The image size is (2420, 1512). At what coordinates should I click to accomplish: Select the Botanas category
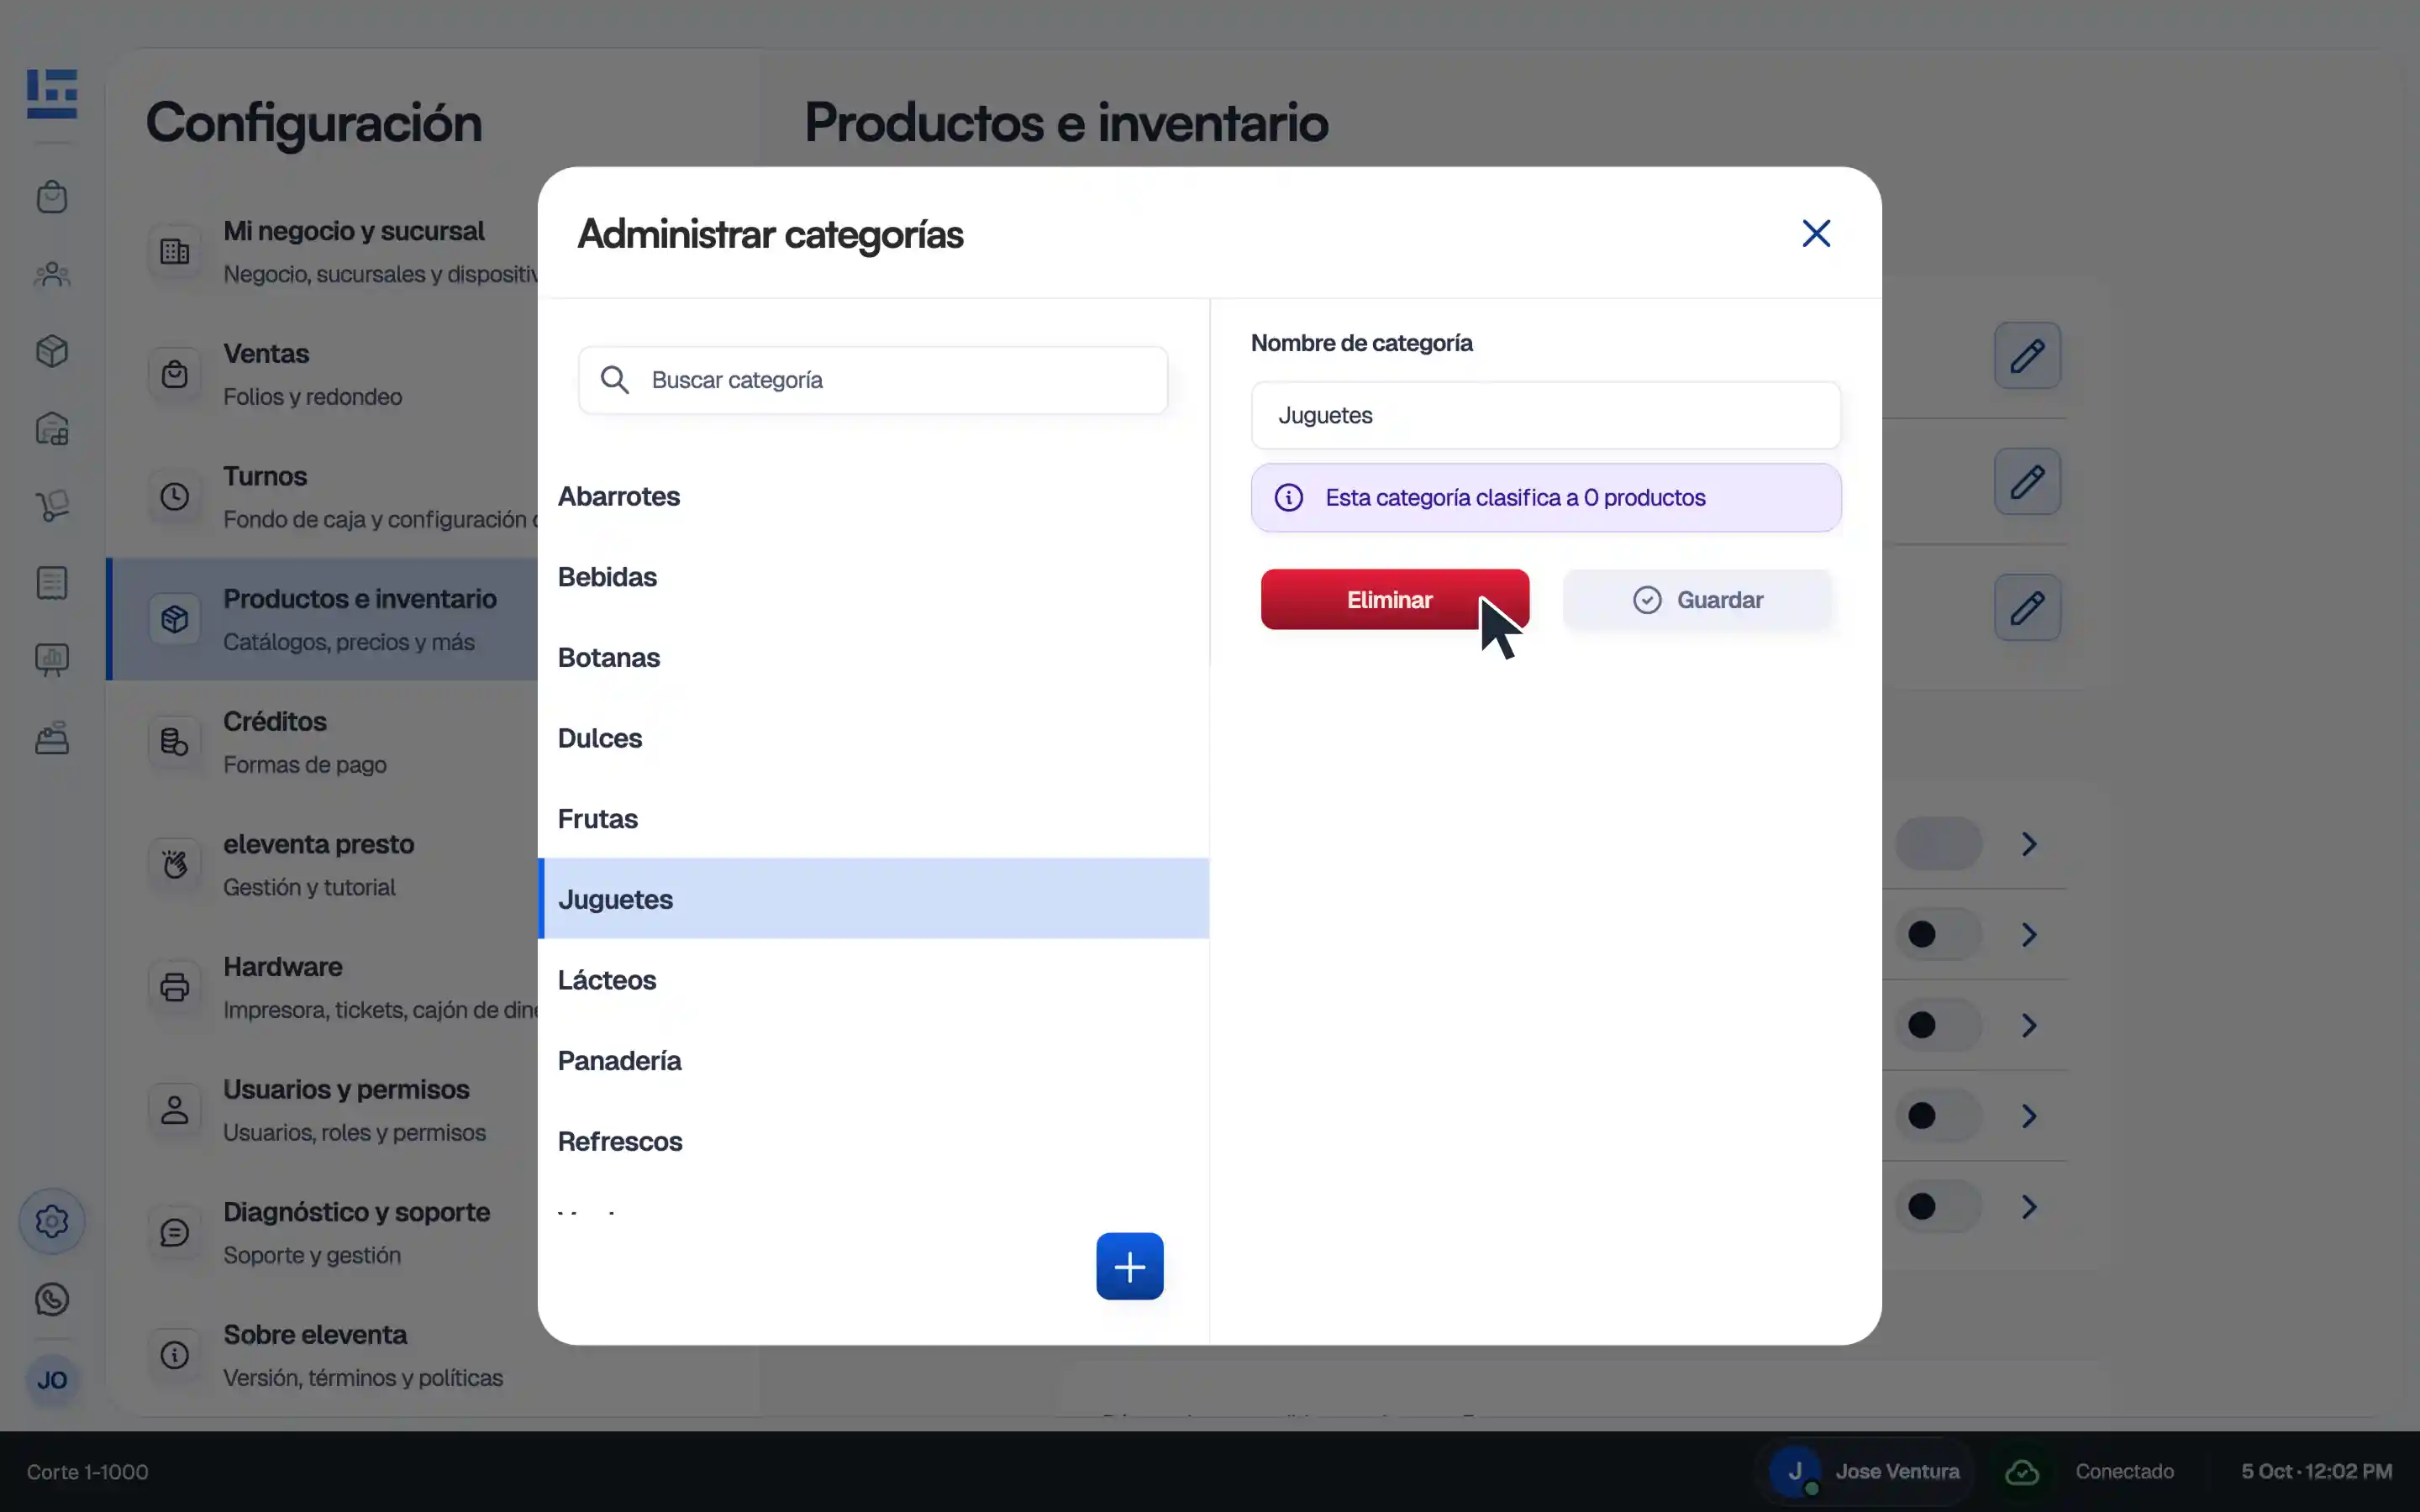click(x=873, y=657)
